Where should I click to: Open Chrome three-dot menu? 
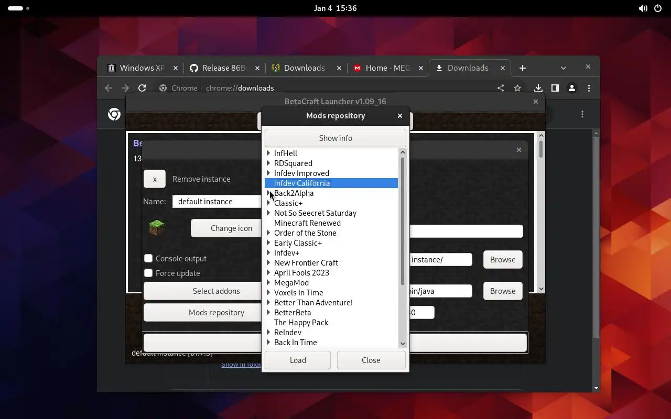pyautogui.click(x=589, y=88)
